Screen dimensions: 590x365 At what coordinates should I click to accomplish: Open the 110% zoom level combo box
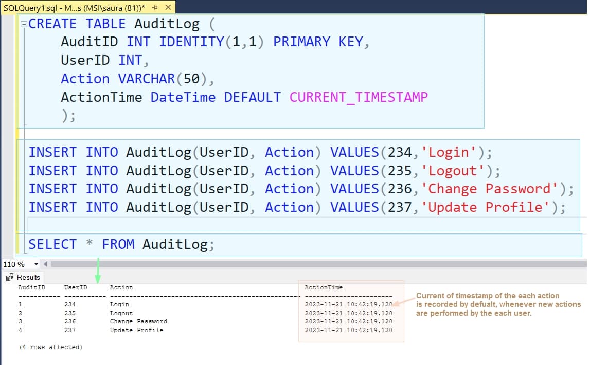pyautogui.click(x=18, y=264)
